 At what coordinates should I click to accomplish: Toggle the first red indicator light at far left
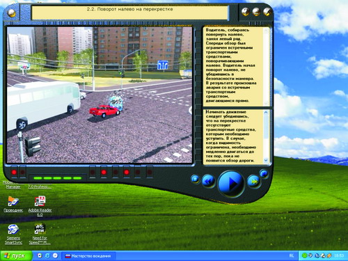click(14, 173)
